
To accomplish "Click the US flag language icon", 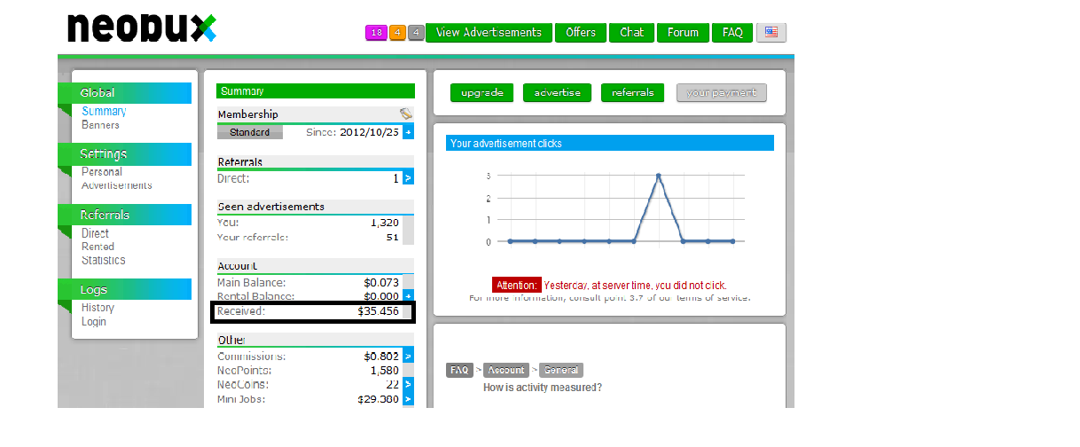I will click(x=771, y=32).
